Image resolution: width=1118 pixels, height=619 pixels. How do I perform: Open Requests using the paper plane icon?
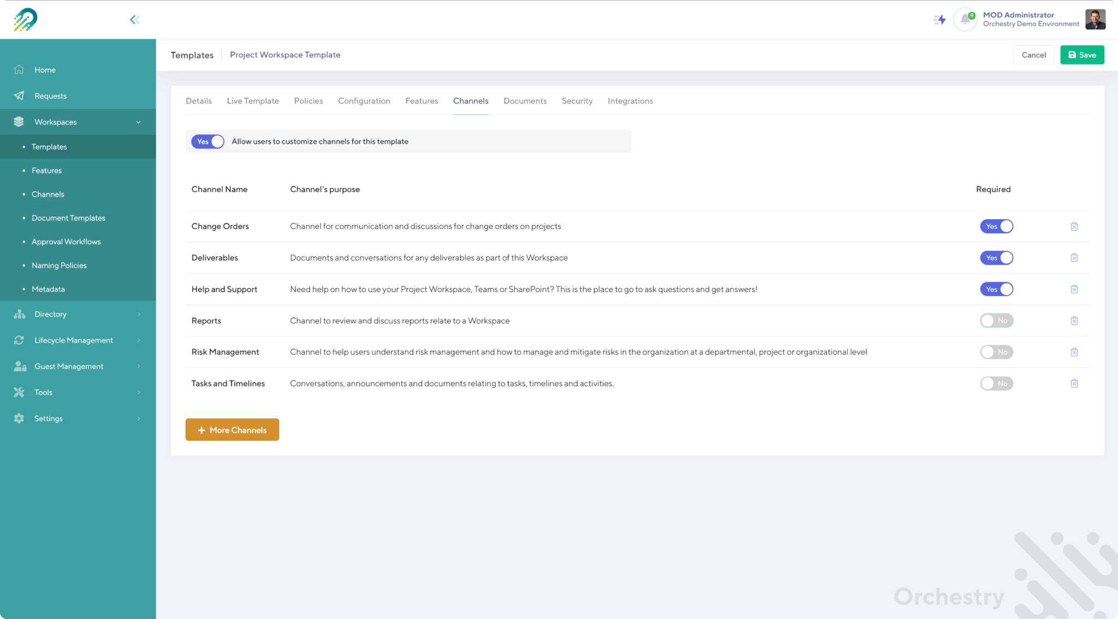19,96
